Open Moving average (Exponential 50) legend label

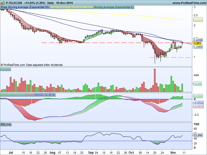click(29, 7)
